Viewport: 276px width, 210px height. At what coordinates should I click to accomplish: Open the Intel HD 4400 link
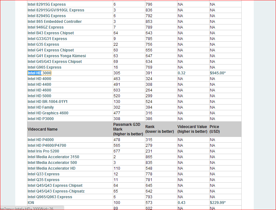pos(39,85)
